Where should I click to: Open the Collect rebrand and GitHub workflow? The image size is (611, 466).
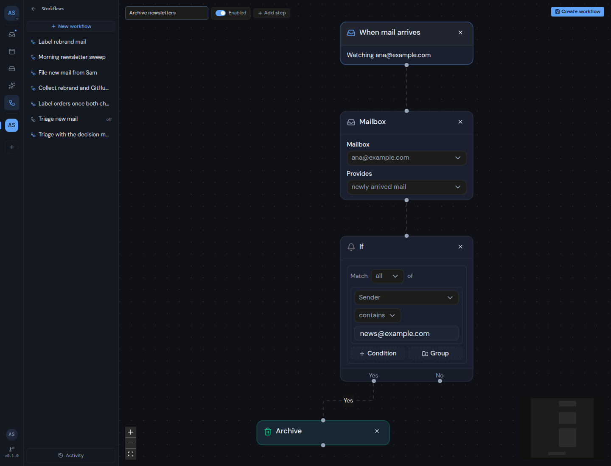(x=71, y=88)
